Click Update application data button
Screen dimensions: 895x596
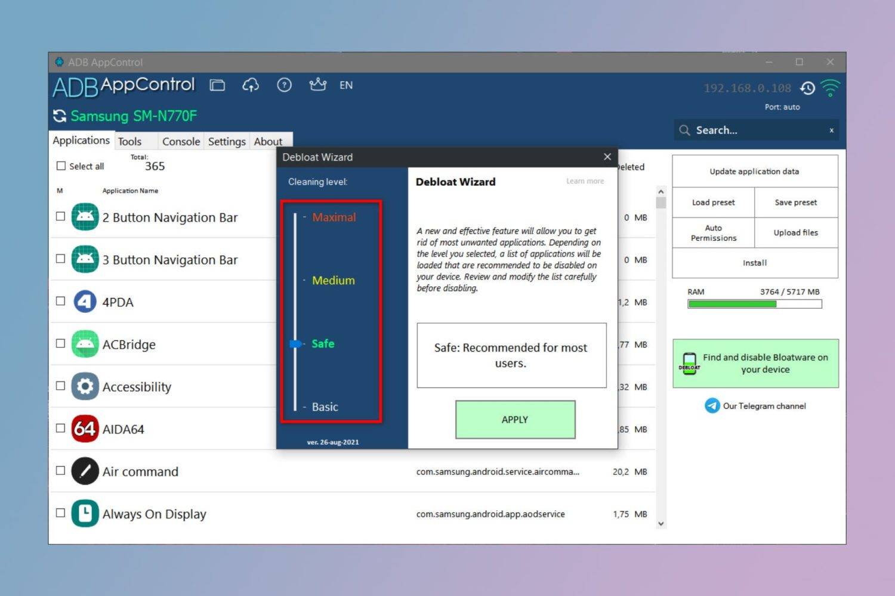[x=755, y=172]
